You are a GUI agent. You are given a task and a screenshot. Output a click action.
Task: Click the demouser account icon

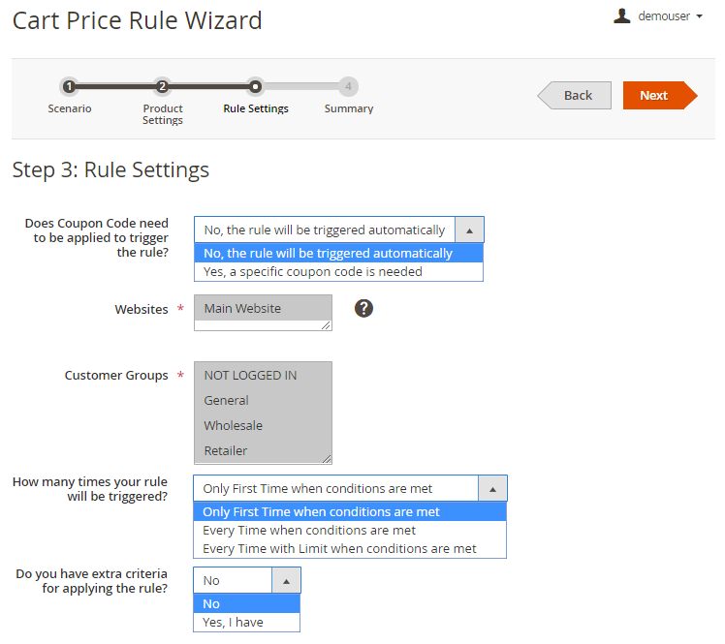click(x=622, y=15)
